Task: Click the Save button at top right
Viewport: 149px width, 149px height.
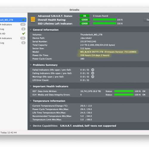Action: pyautogui.click(x=146, y=20)
